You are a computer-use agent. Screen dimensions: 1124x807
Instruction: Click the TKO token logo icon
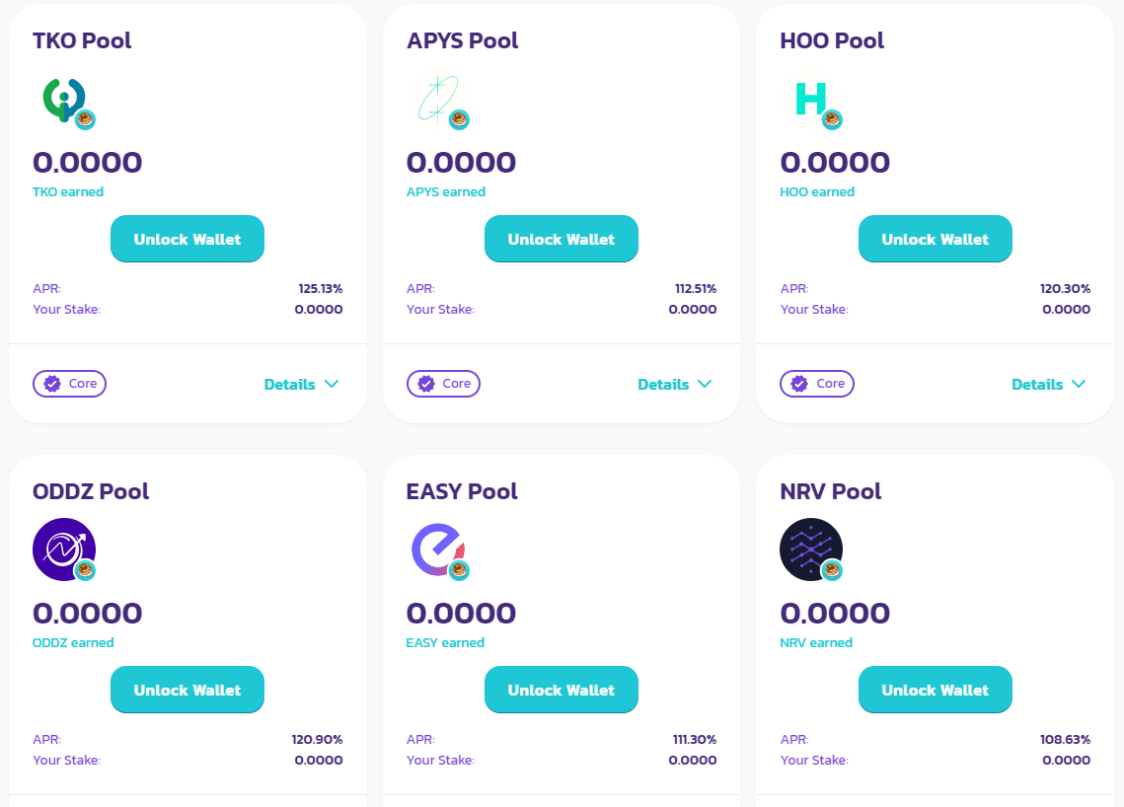pos(64,100)
